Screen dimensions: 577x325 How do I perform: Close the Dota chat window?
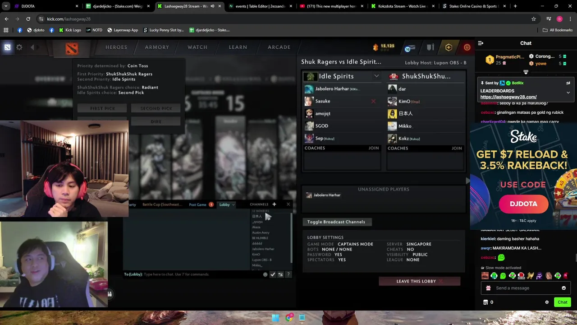tap(288, 204)
